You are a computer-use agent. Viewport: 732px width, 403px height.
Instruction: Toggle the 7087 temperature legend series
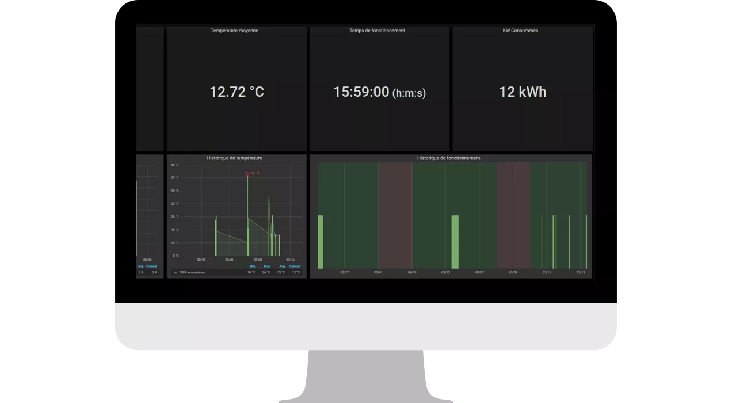[x=192, y=272]
